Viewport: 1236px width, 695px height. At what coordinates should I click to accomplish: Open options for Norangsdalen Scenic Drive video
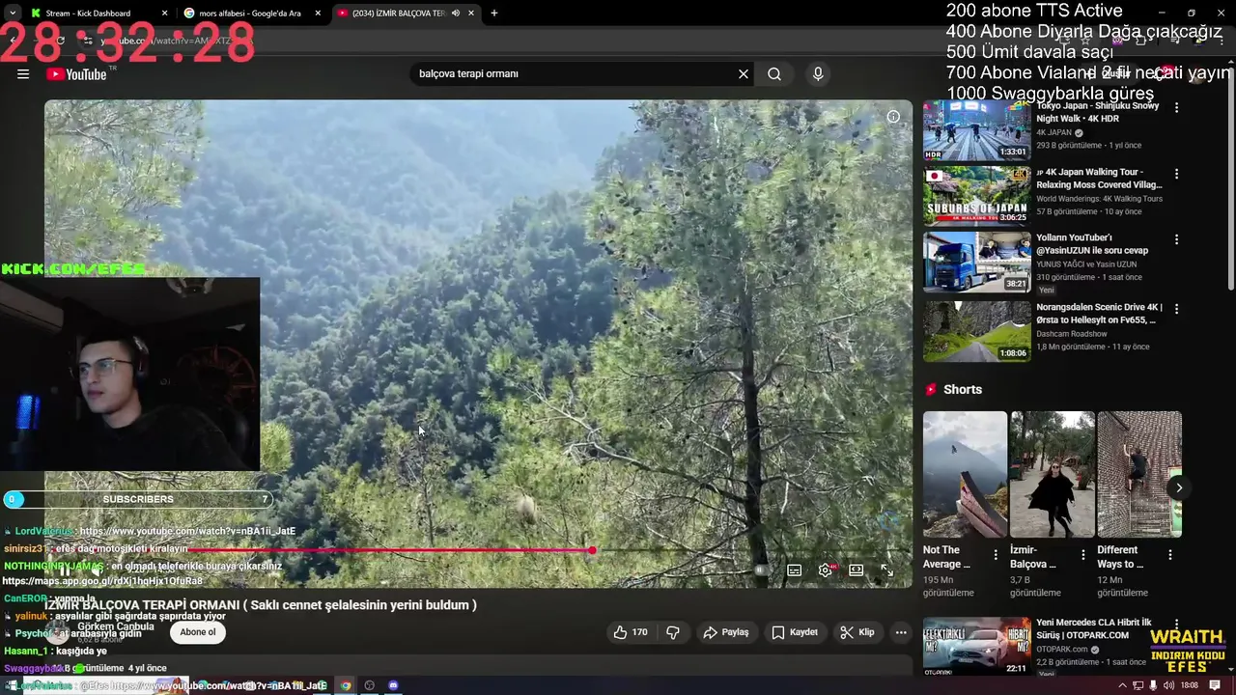[1176, 309]
